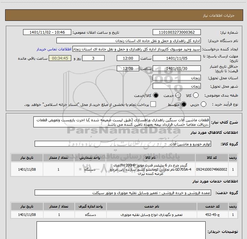Click the نام کالا column header
247x239 pixels.
pyautogui.click(x=150, y=158)
